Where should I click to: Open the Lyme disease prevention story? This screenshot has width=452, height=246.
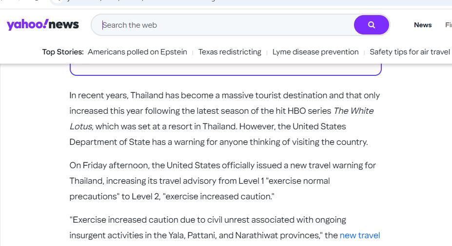click(x=315, y=52)
